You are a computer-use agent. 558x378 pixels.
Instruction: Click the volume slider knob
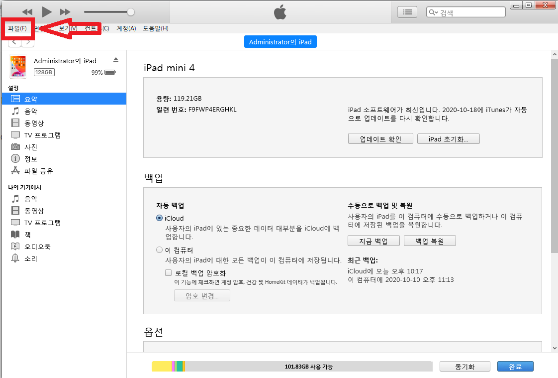coord(131,12)
